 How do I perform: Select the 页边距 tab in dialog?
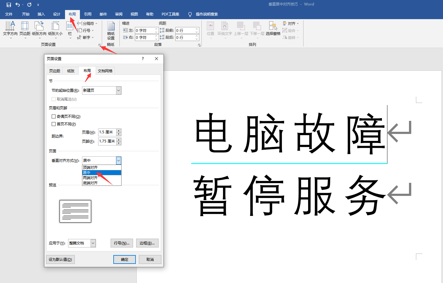tap(55, 71)
